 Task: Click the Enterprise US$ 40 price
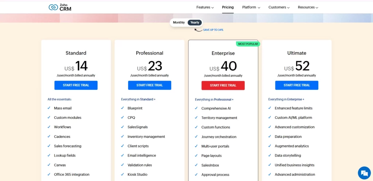pyautogui.click(x=223, y=66)
